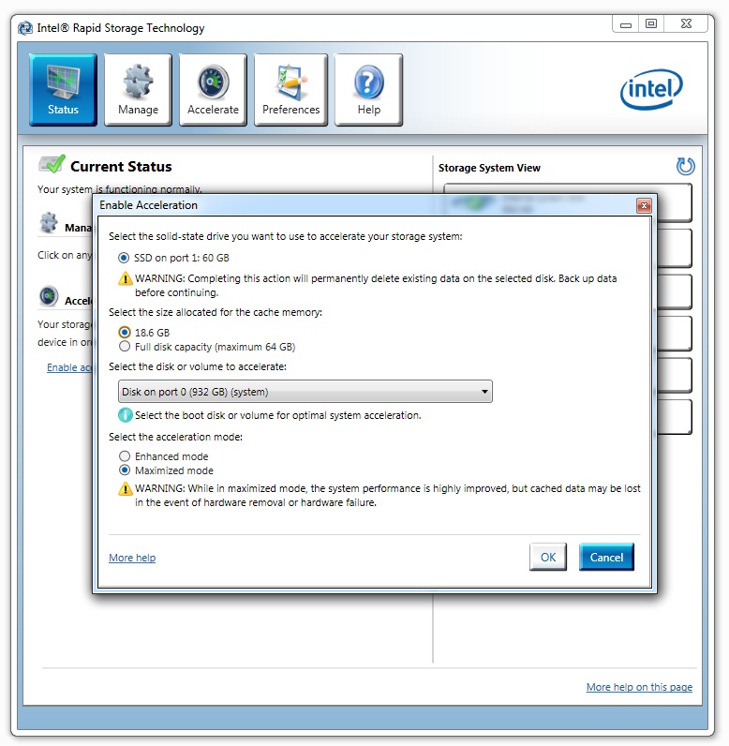Minimize the Intel Rapid Storage window
729x746 pixels.
click(626, 24)
